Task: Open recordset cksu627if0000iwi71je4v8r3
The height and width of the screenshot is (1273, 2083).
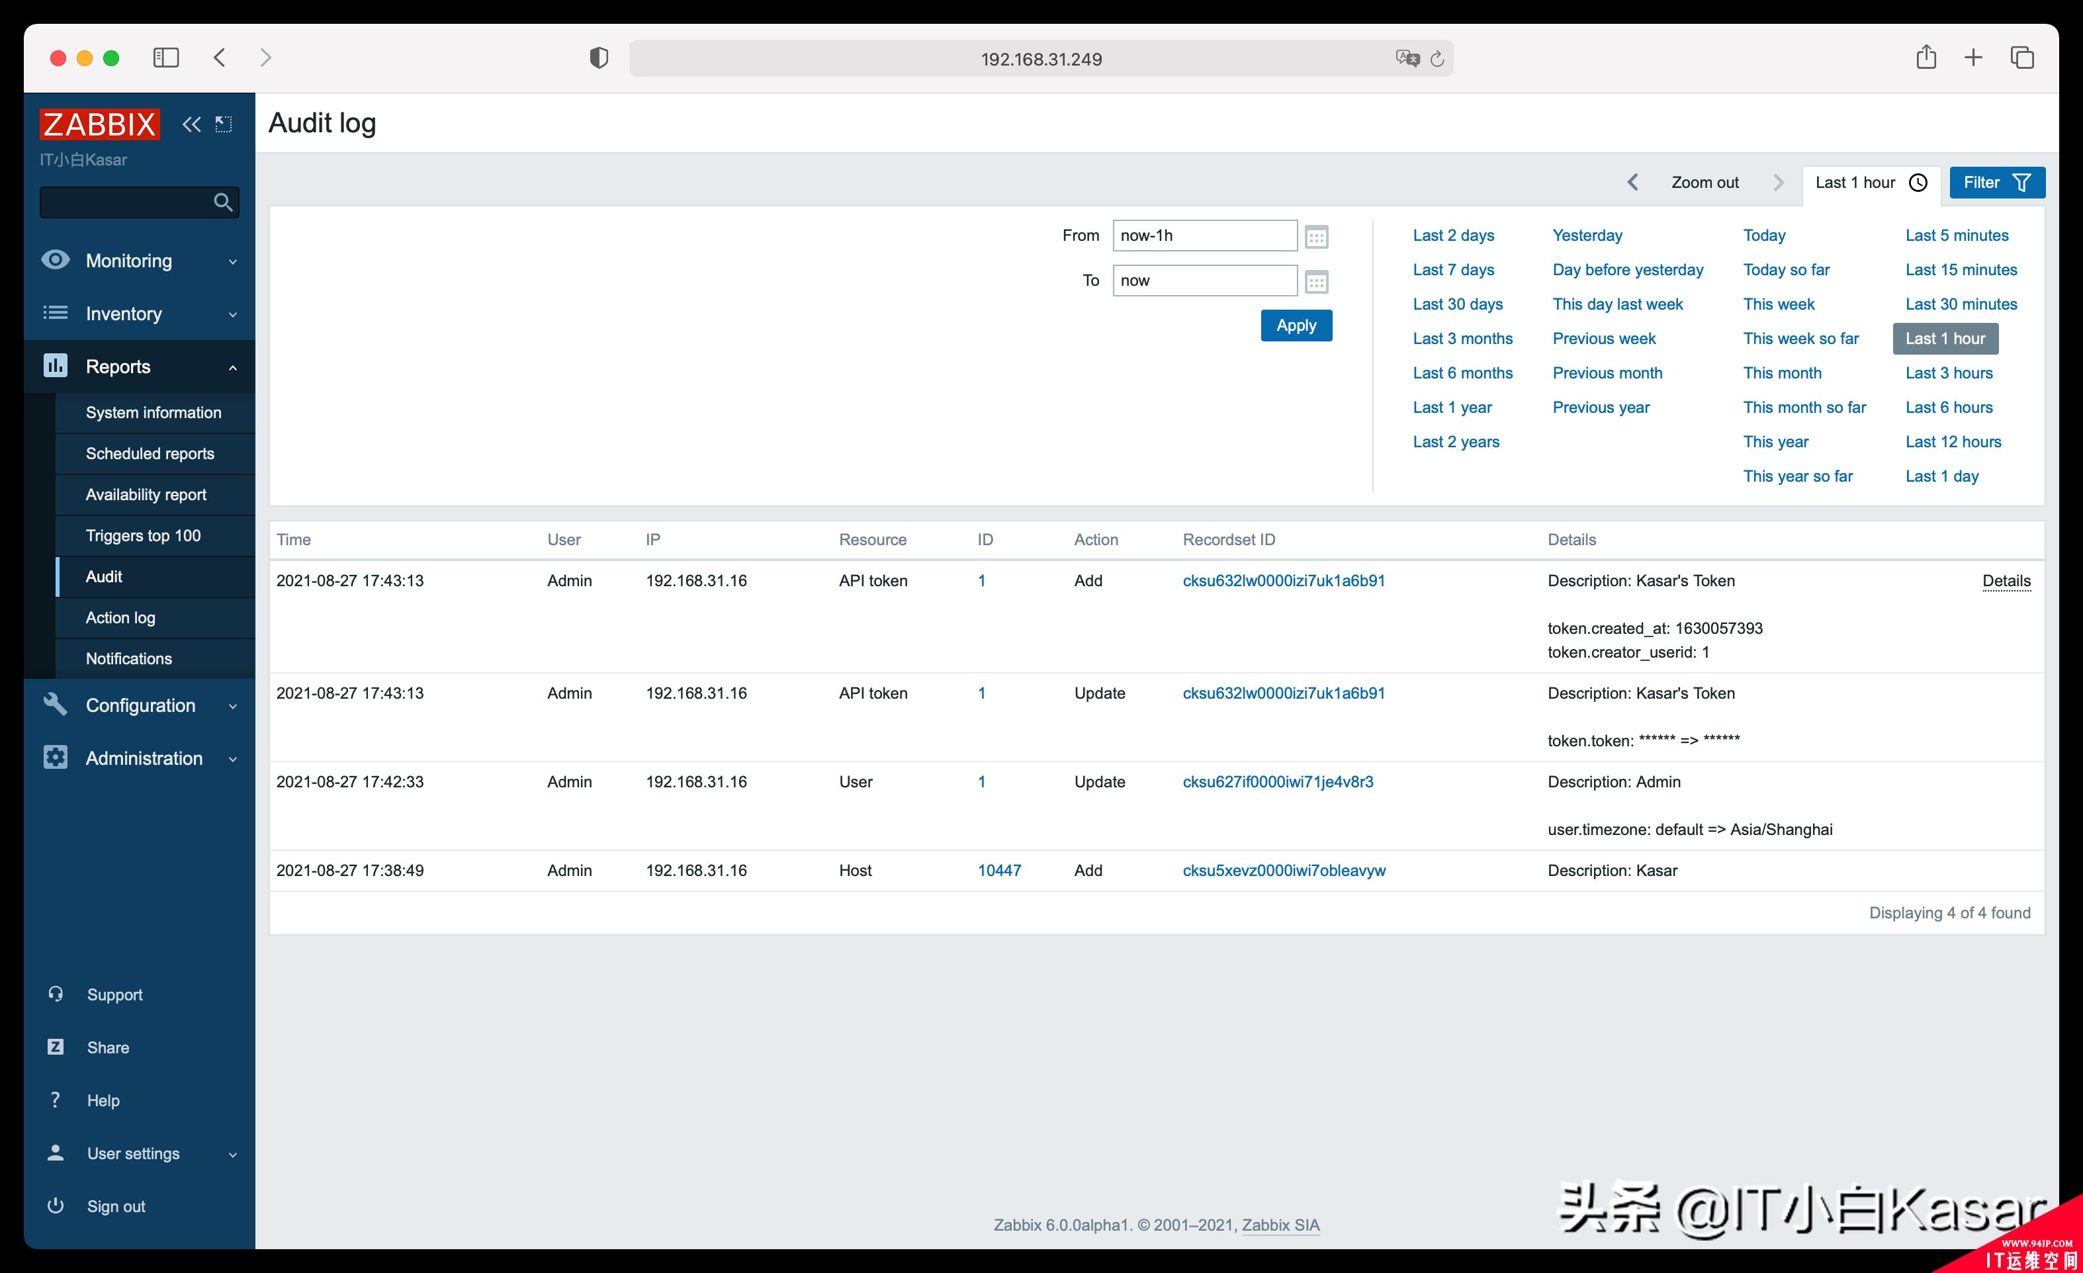Action: pos(1277,782)
